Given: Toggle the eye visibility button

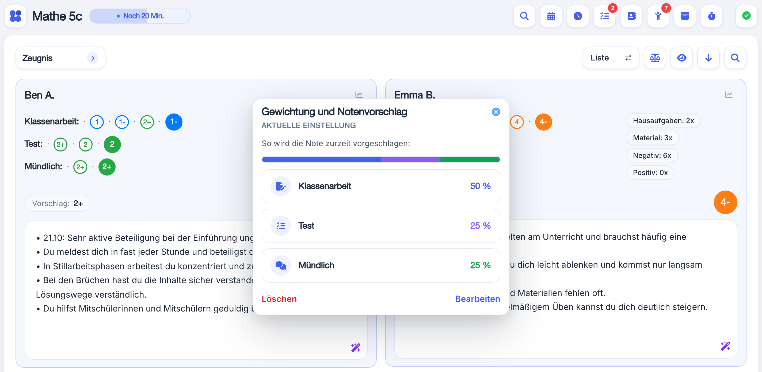Looking at the screenshot, I should pos(681,58).
